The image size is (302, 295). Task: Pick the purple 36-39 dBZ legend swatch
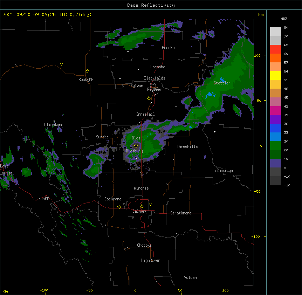[275, 119]
